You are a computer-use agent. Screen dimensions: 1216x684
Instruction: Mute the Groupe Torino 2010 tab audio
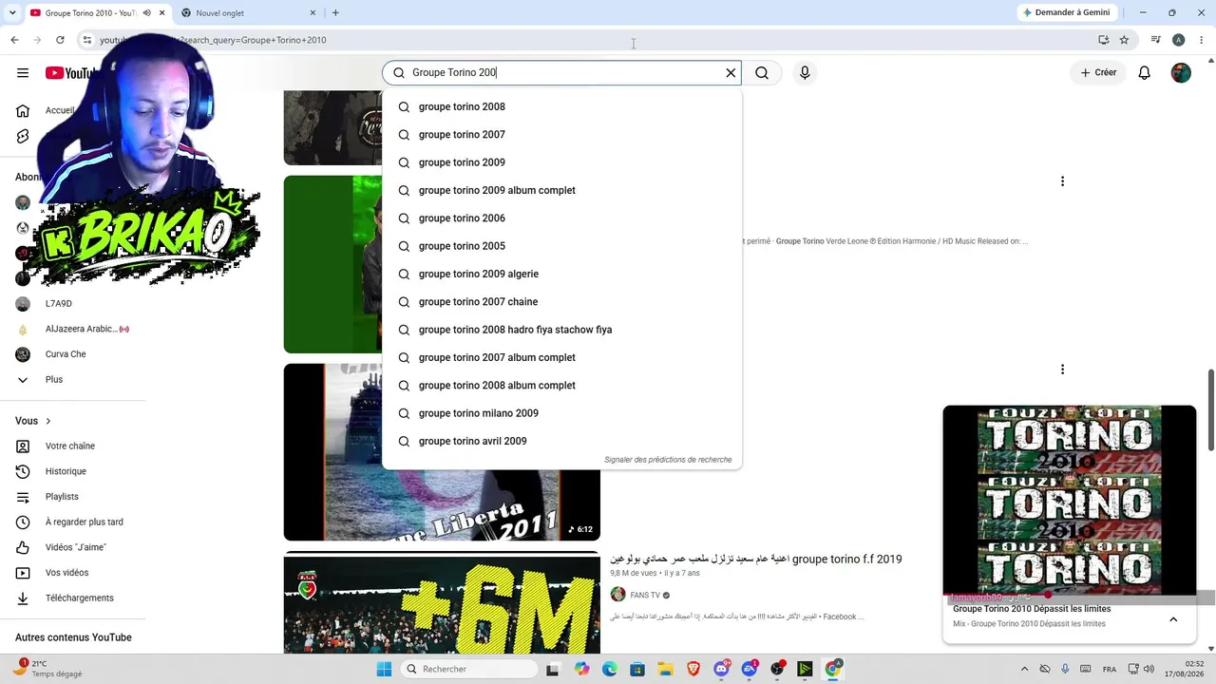click(147, 13)
